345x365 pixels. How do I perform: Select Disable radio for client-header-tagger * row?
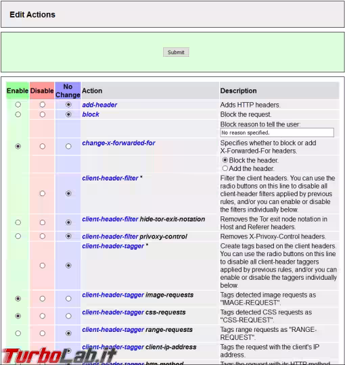point(43,266)
